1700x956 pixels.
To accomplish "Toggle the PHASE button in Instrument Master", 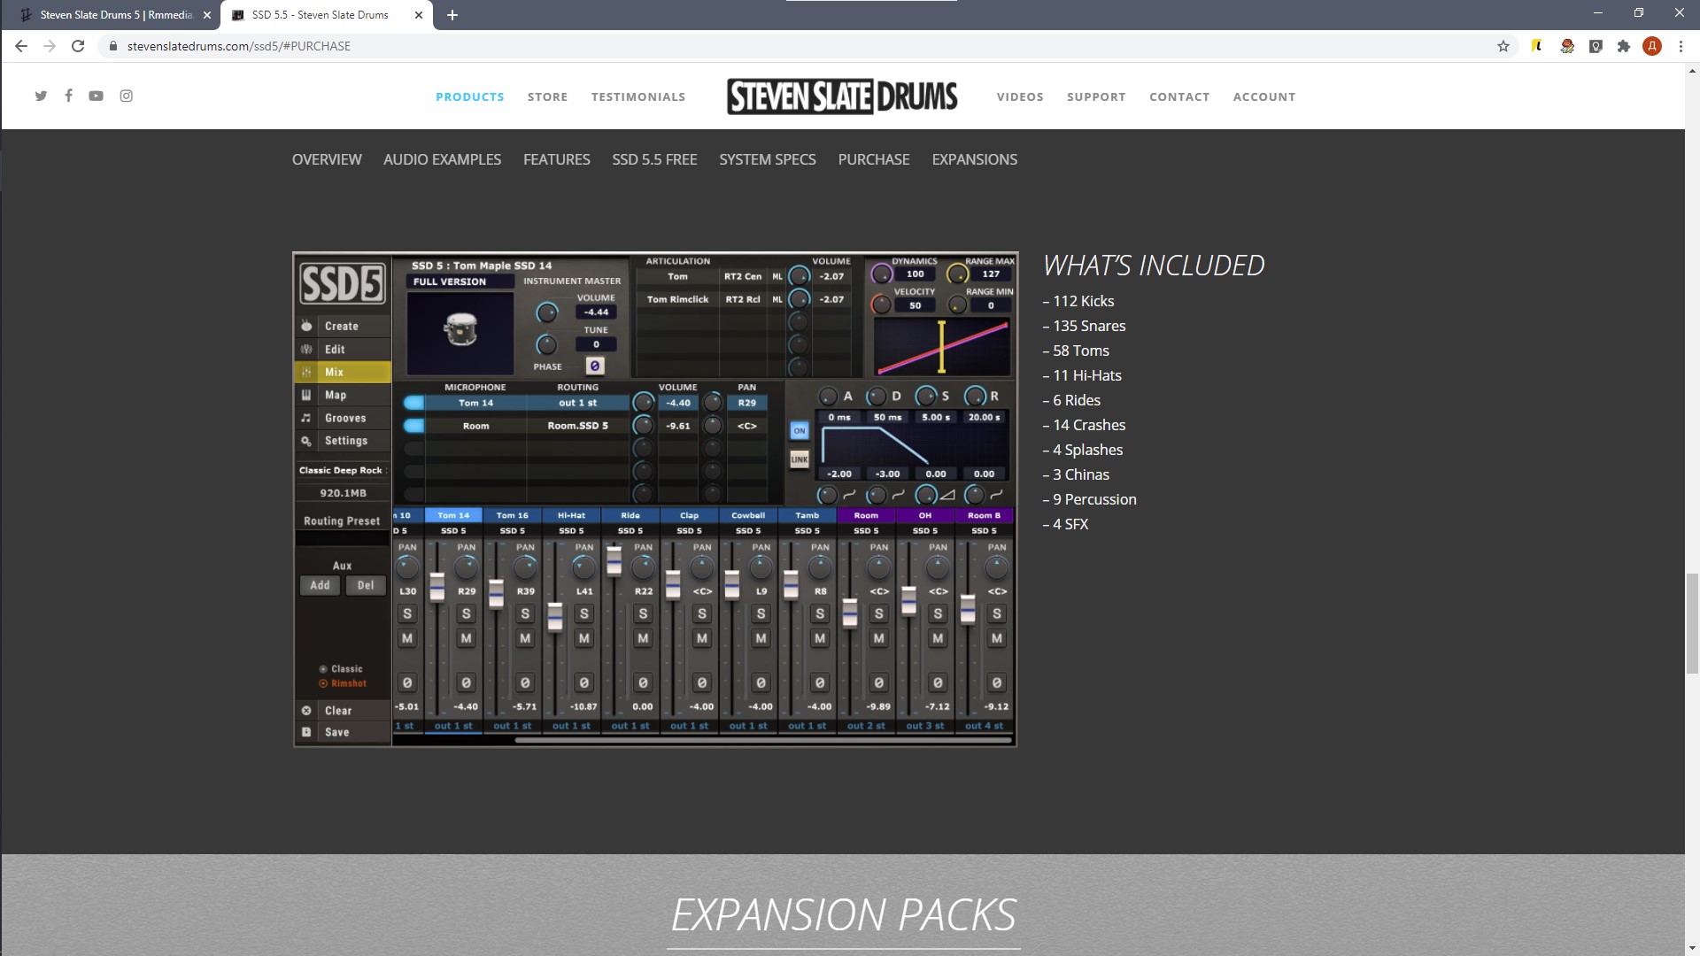I will coord(595,366).
